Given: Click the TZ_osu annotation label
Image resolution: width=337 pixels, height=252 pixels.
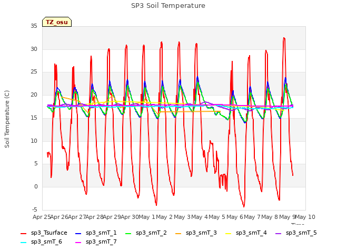Looking at the screenshot, I should 57,22.
